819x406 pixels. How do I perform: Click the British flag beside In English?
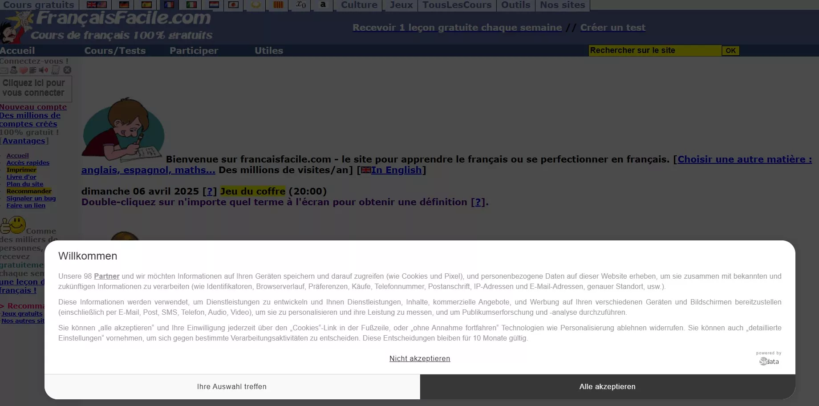365,170
